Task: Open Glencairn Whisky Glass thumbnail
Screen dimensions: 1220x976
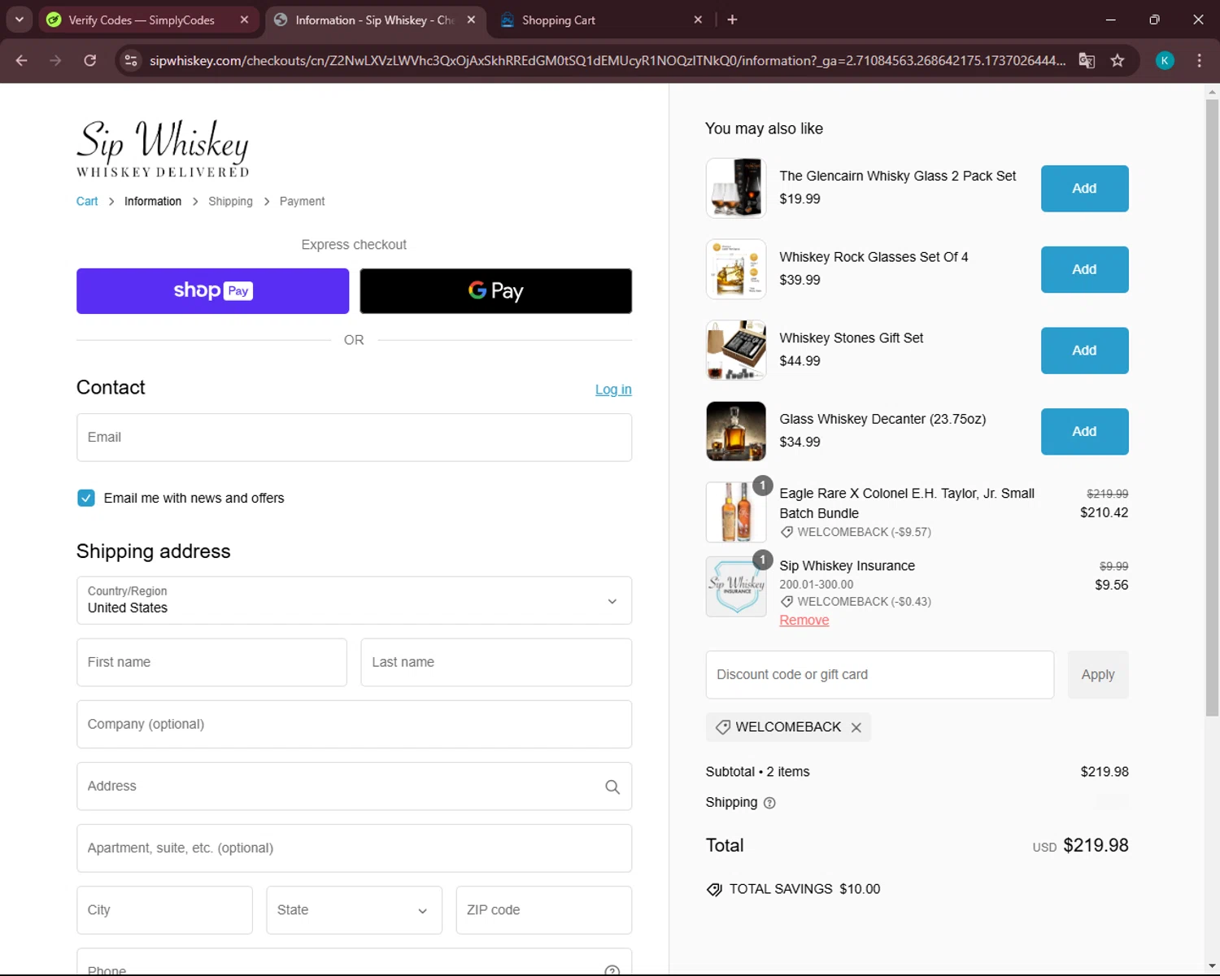Action: click(x=736, y=188)
